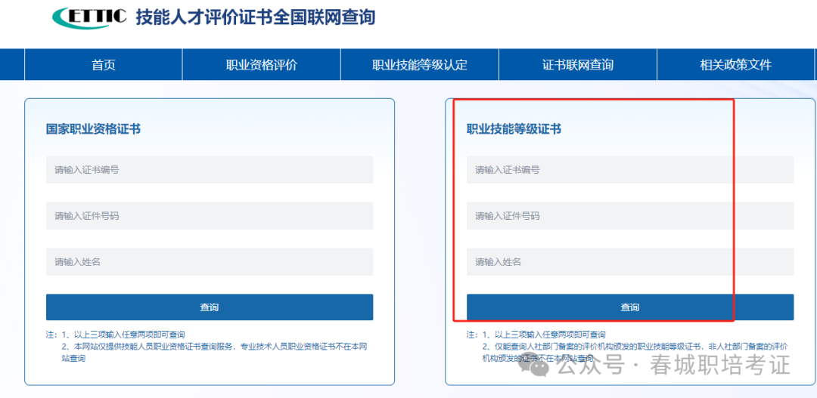Click the note about 专业技术人员职业资格证书

[214, 352]
